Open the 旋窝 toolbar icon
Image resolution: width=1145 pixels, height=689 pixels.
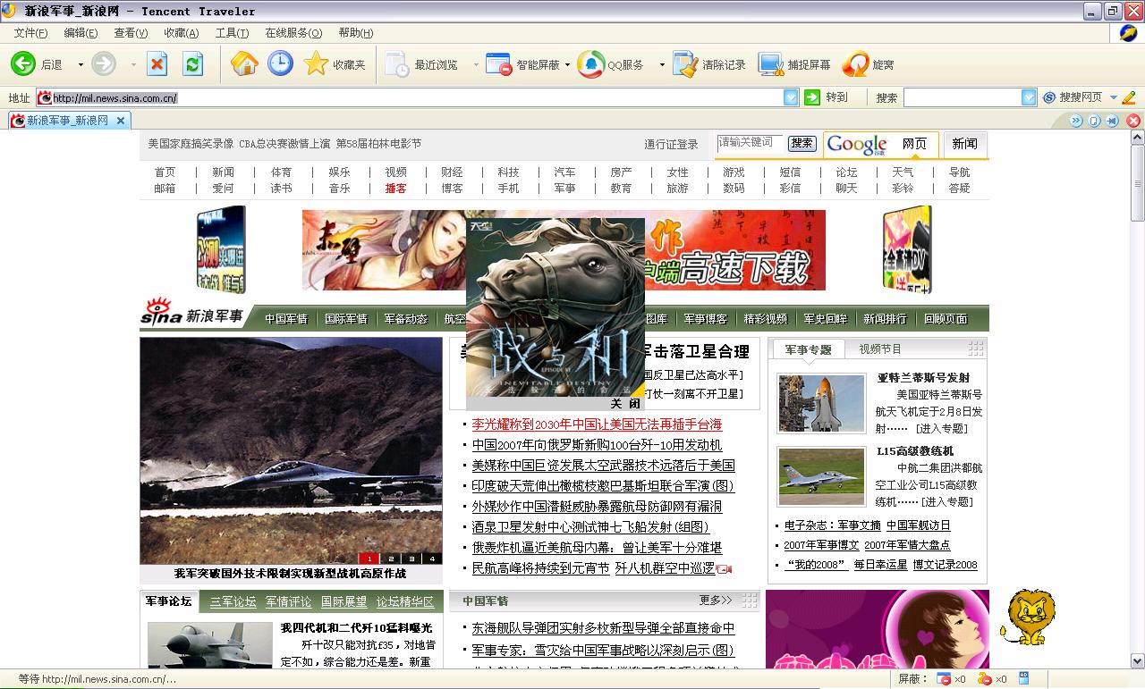855,64
